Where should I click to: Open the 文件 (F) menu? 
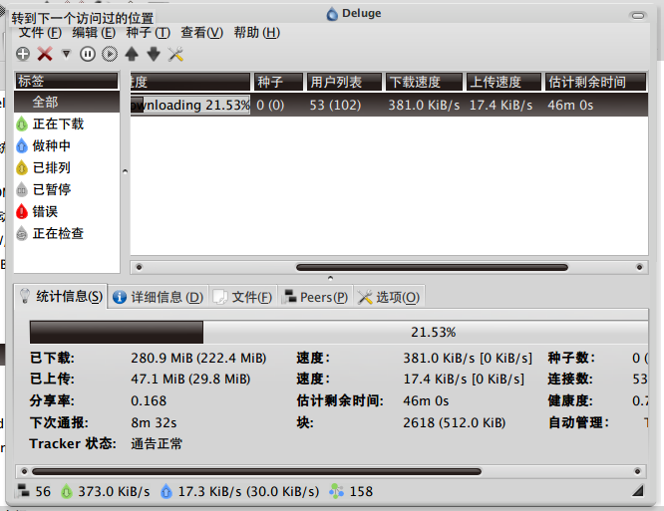point(40,33)
